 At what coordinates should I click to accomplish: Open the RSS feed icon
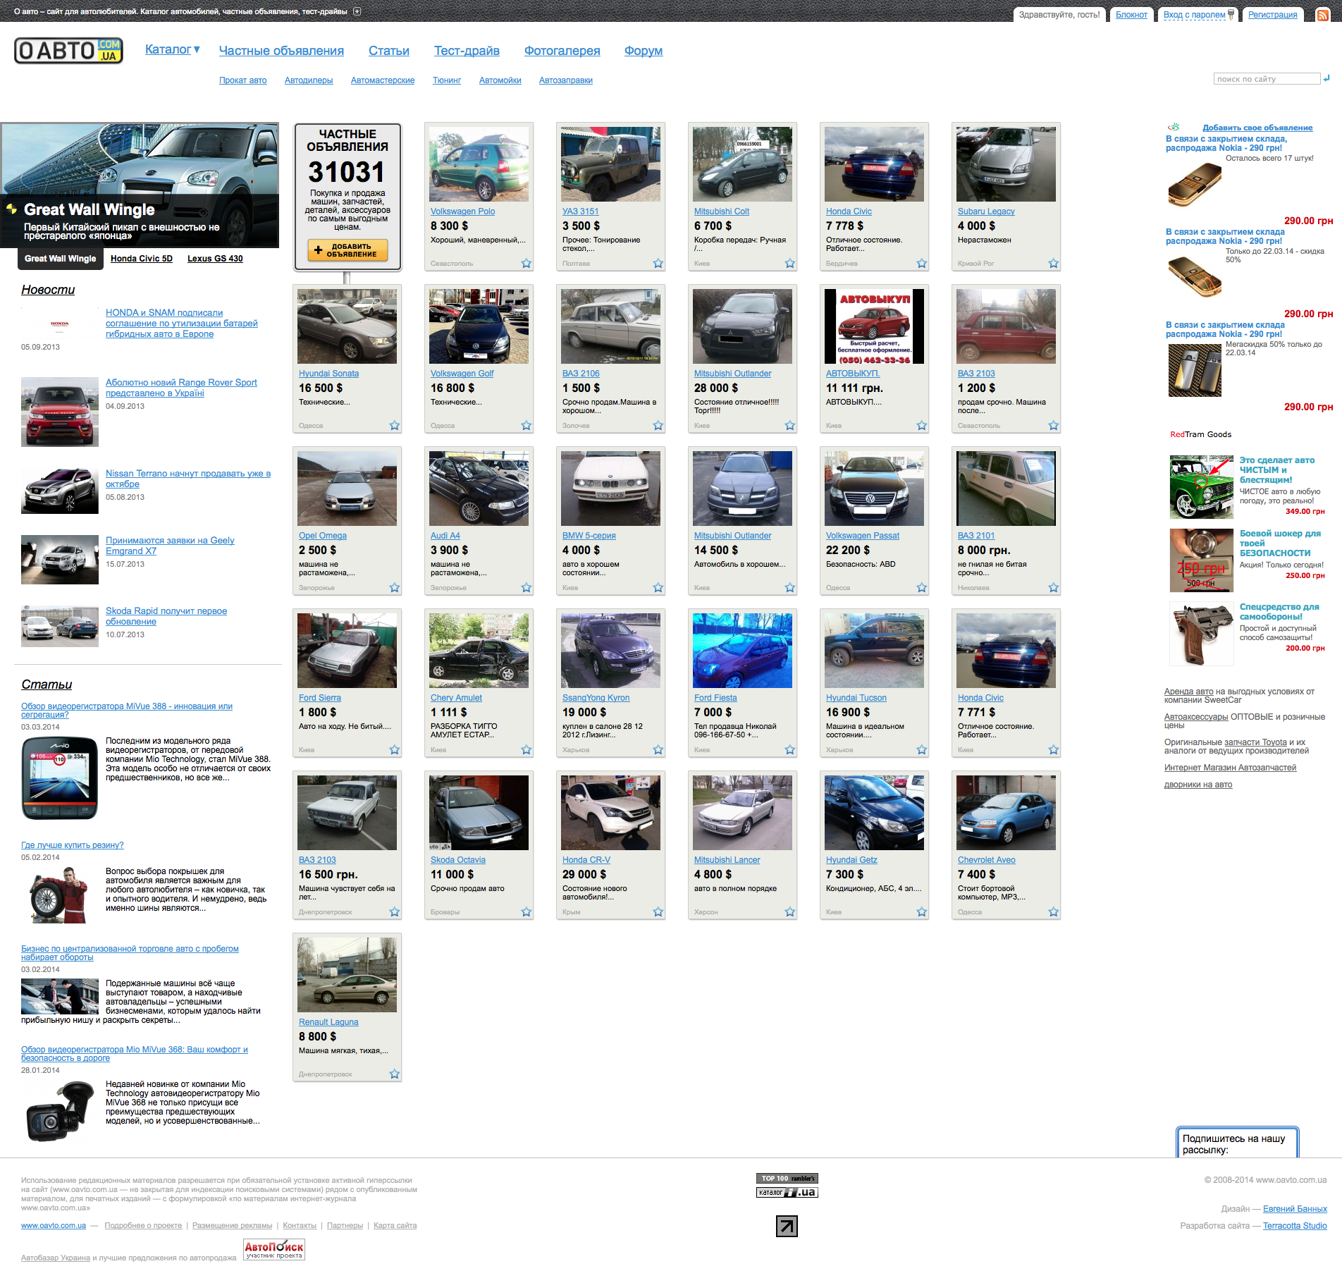(1322, 15)
